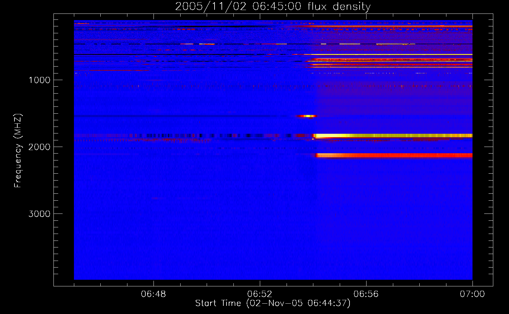Click the 06:56 time axis label
The image size is (509, 314).
[366, 294]
